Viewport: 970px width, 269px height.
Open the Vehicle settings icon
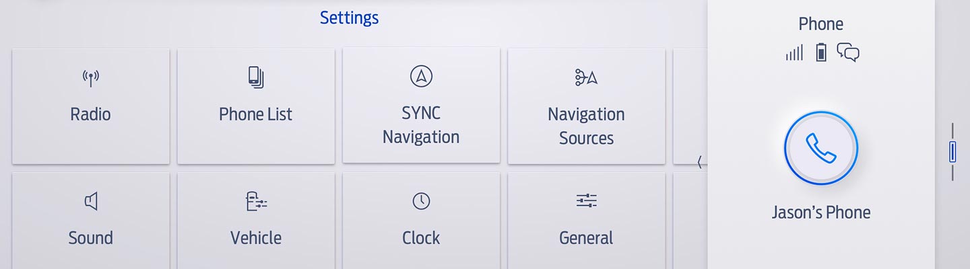pos(256,201)
